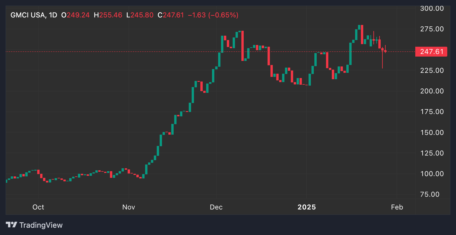Viewport: 456px width, 235px height.
Task: Click the red 247.61 current price label
Action: [x=431, y=52]
